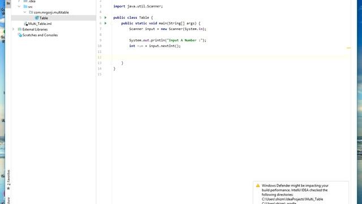
Task: Select the Table class in the project tree
Action: point(44,18)
